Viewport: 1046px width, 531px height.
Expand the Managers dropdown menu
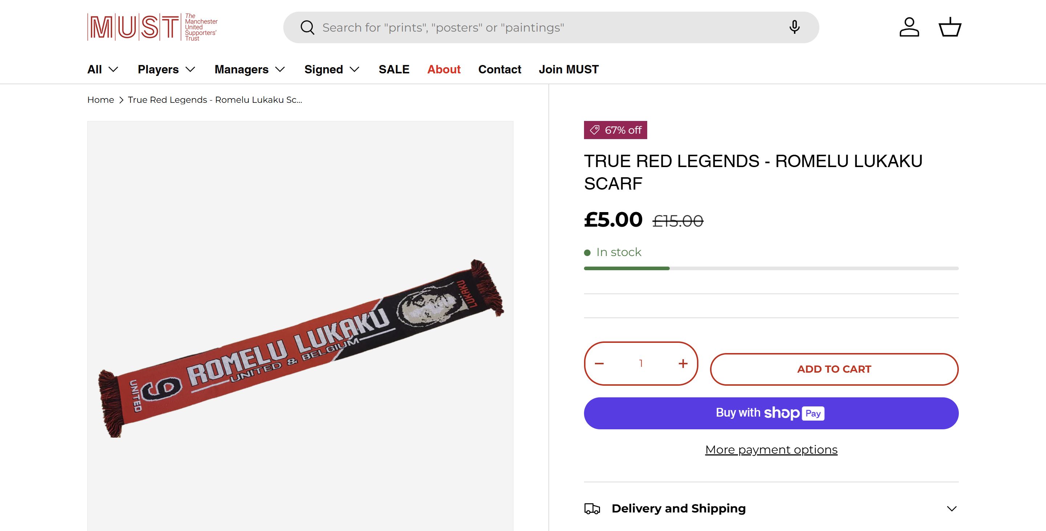tap(250, 69)
